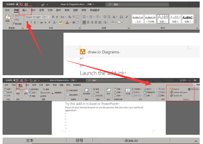Click Update All in draw.io group
The width and height of the screenshot is (203, 144).
176,96
